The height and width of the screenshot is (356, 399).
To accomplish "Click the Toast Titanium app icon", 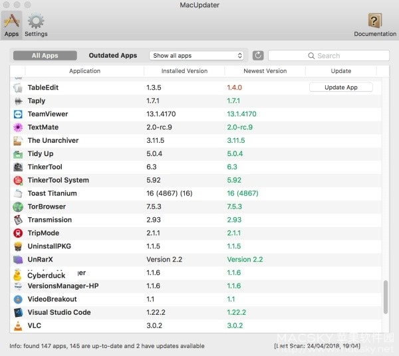I will pyautogui.click(x=18, y=193).
